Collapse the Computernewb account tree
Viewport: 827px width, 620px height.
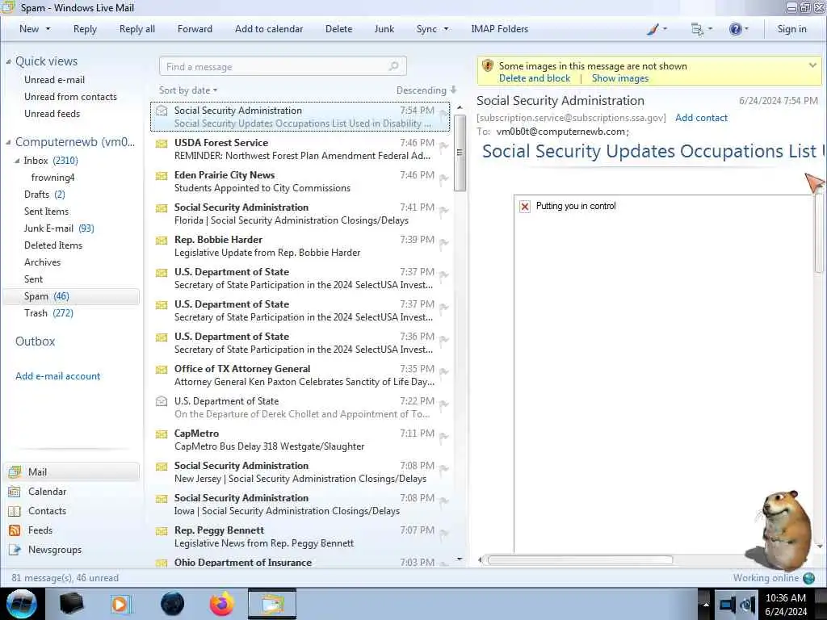click(x=8, y=142)
